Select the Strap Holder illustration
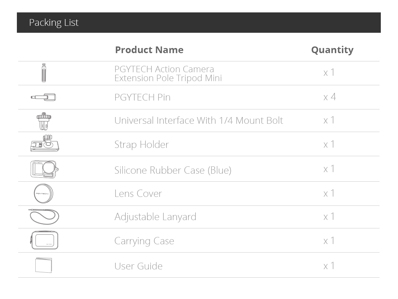398x299 pixels. [x=45, y=143]
